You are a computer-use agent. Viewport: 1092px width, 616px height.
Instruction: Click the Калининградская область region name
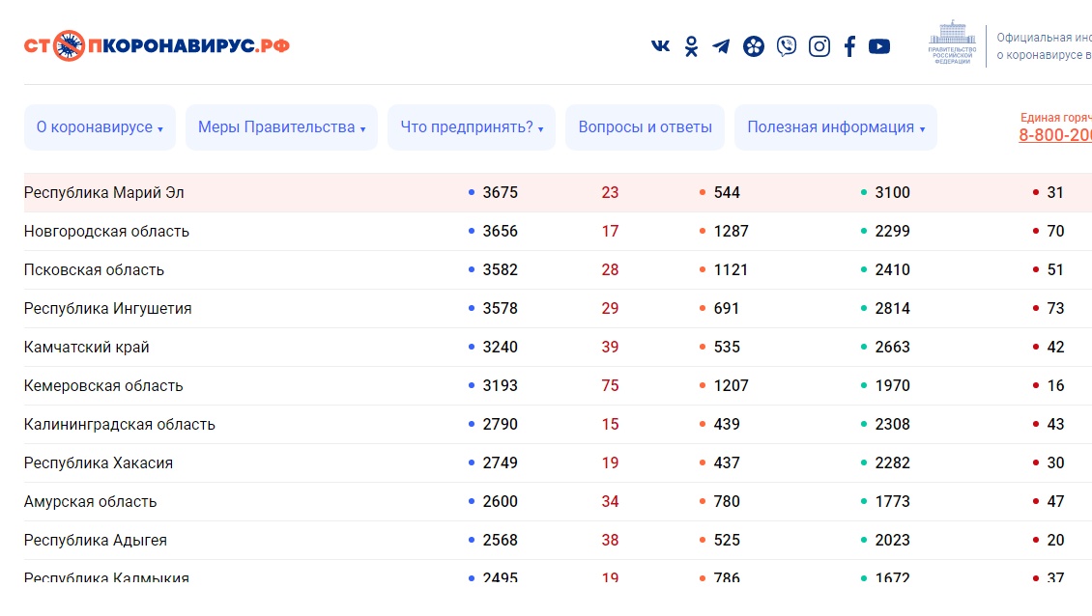[120, 425]
